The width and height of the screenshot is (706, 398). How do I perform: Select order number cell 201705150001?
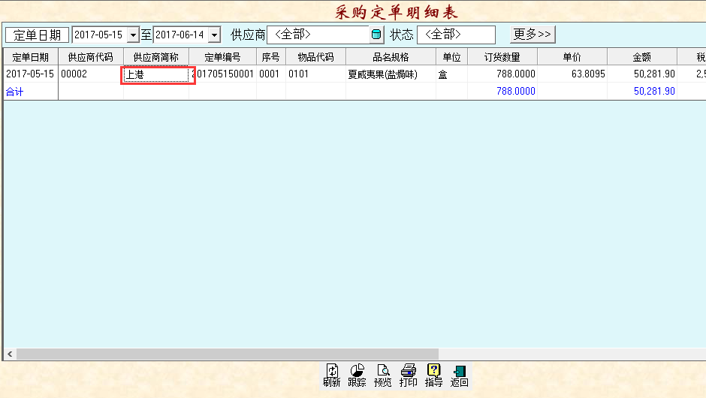224,74
